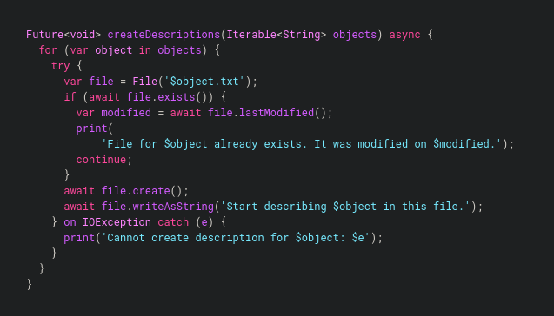Click the 'modified' variable declaration
This screenshot has width=554, height=316.
coord(126,113)
